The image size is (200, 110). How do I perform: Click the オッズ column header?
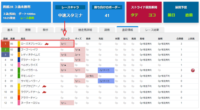[78, 39]
